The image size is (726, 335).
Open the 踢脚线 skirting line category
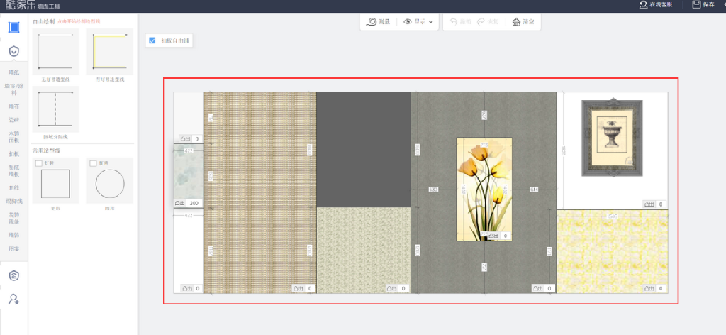14,201
